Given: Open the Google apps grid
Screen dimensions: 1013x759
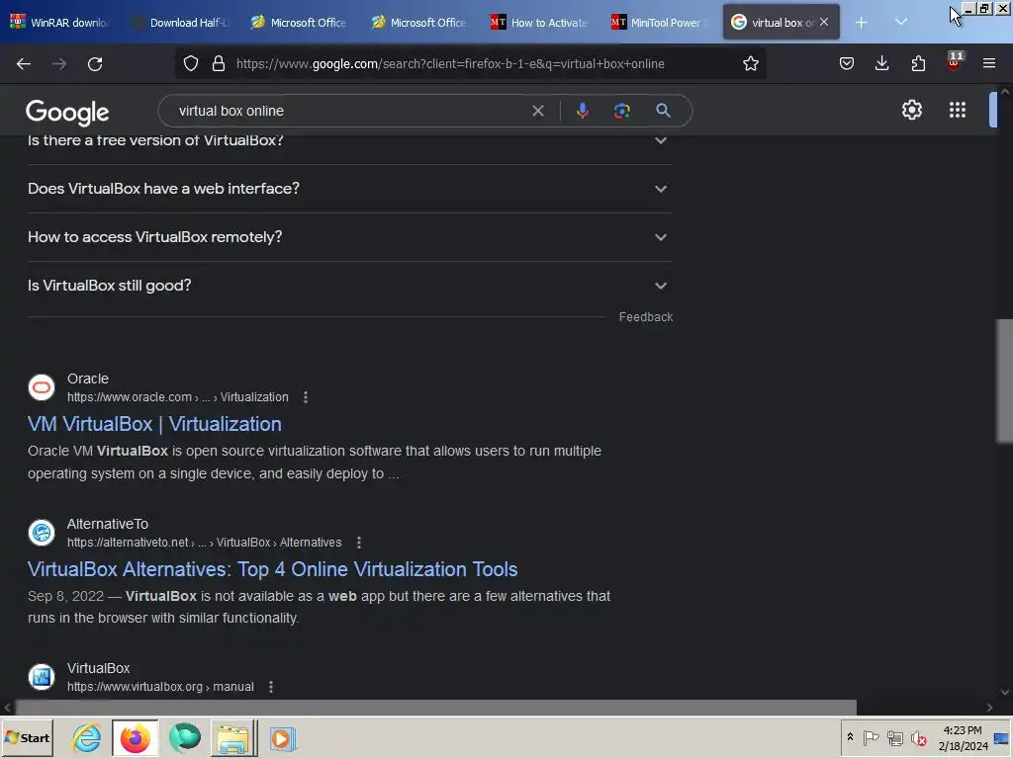Looking at the screenshot, I should (x=958, y=110).
